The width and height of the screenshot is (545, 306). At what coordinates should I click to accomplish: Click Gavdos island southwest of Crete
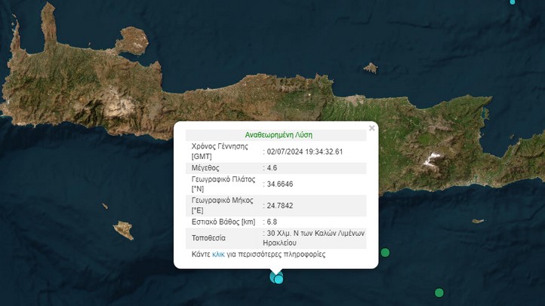point(123,230)
